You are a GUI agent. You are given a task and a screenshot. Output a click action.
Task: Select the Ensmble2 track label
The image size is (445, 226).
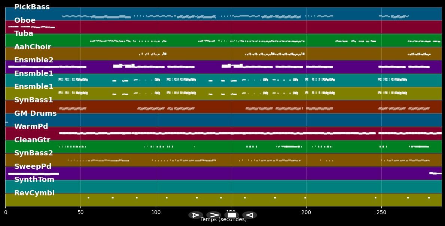pyautogui.click(x=34, y=60)
